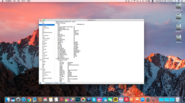
Task: Open the input source A icon in menu bar
Action: pos(153,1)
